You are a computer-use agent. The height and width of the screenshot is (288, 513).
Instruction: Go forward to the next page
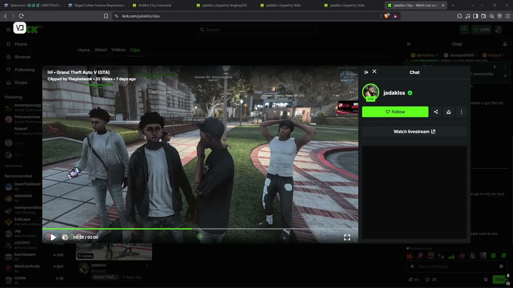tap(13, 16)
